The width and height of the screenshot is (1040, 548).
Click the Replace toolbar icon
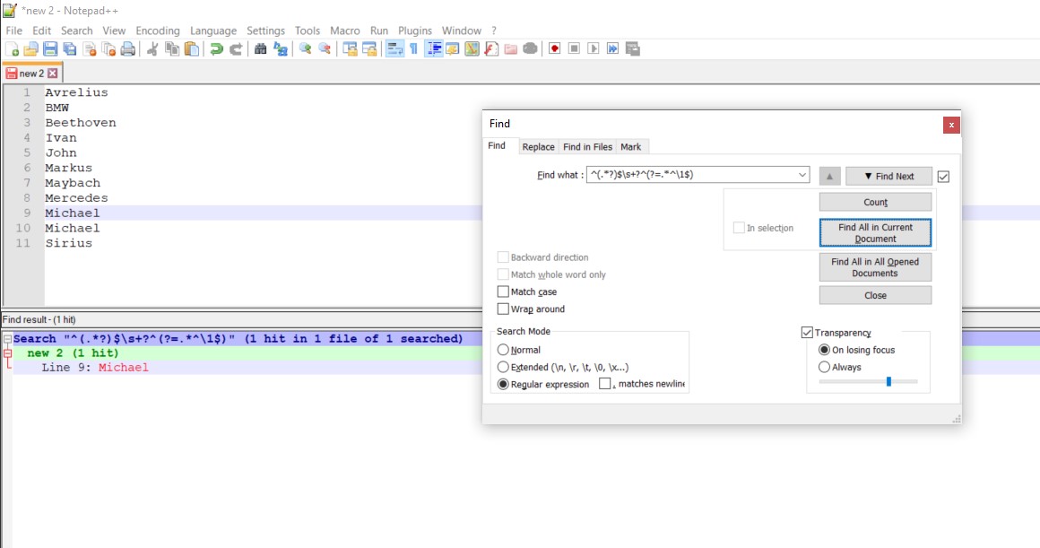click(281, 49)
